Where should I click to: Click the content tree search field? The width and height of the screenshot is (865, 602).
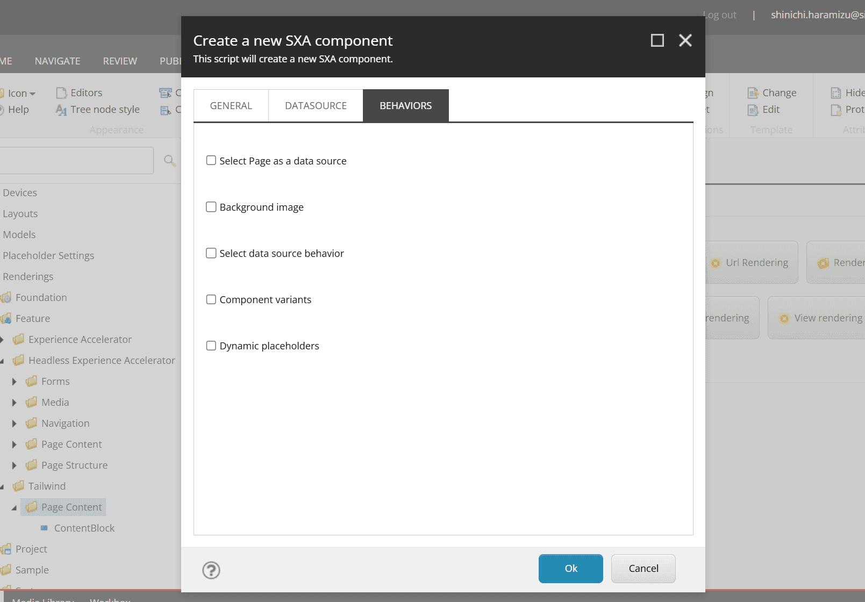(75, 160)
